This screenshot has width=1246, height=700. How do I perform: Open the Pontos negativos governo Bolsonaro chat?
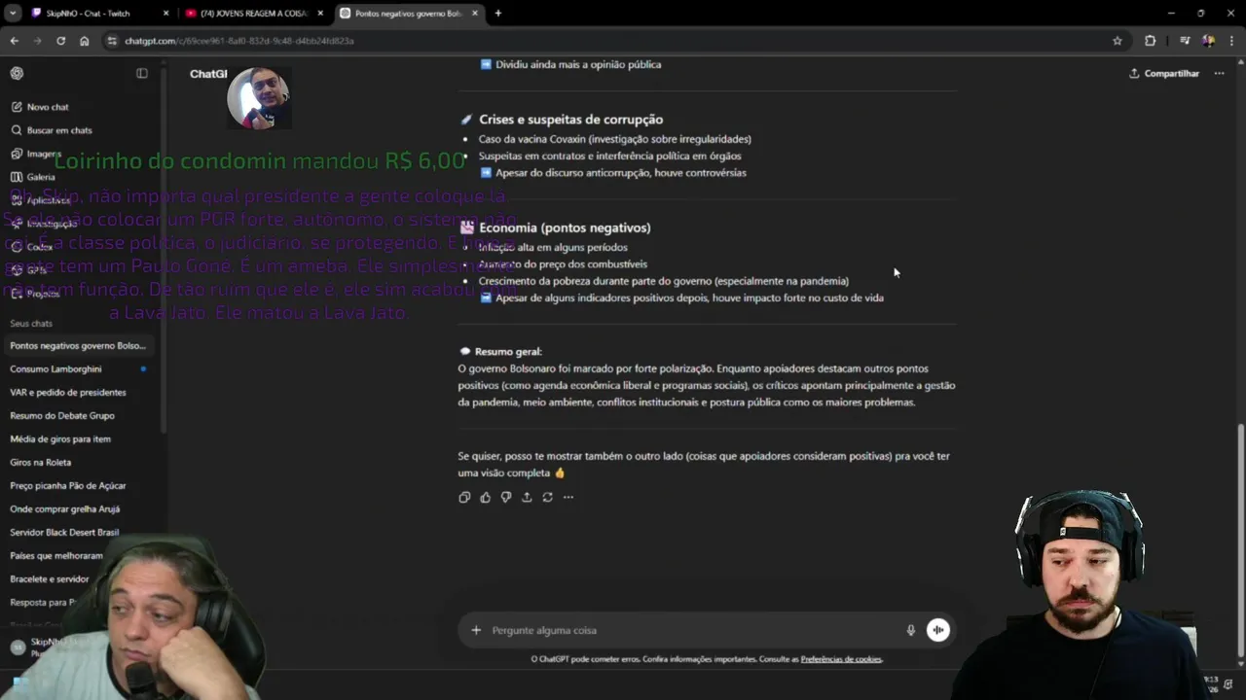(x=78, y=345)
